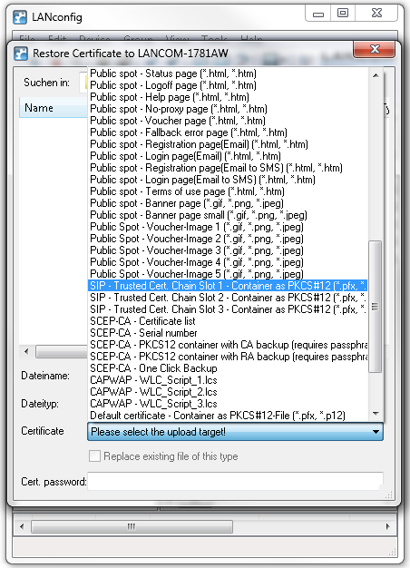Screen dimensions: 410x568
Task: Click the LANconfig application icon in title bar
Action: 20,17
